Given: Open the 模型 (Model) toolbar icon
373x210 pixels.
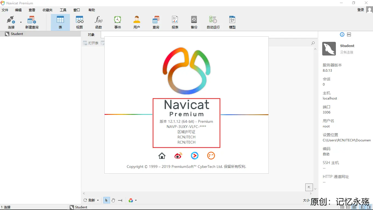Looking at the screenshot, I should (x=232, y=22).
